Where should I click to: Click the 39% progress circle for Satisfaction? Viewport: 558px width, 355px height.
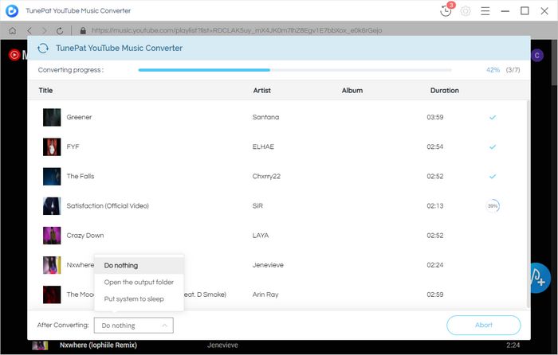tap(493, 205)
